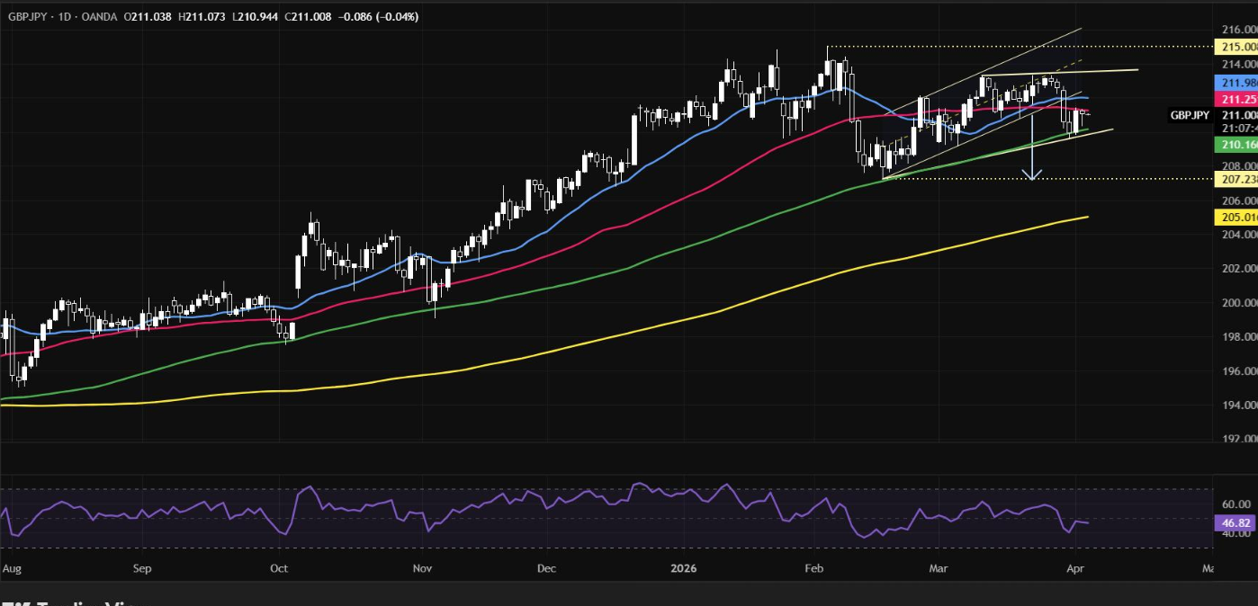1258x606 pixels.
Task: Click the blue 211.98 moving average label
Action: 1236,83
